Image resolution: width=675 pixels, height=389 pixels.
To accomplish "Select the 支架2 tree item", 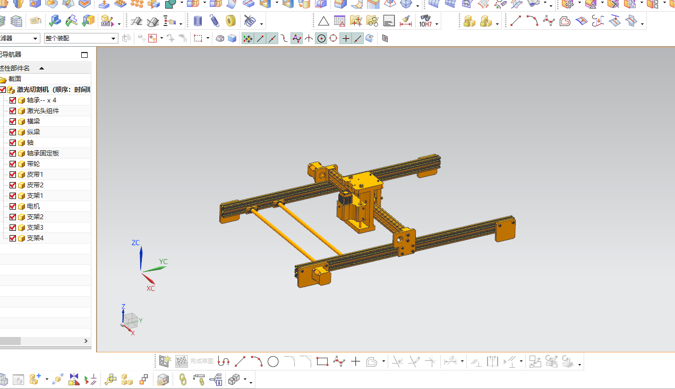I will click(x=35, y=217).
